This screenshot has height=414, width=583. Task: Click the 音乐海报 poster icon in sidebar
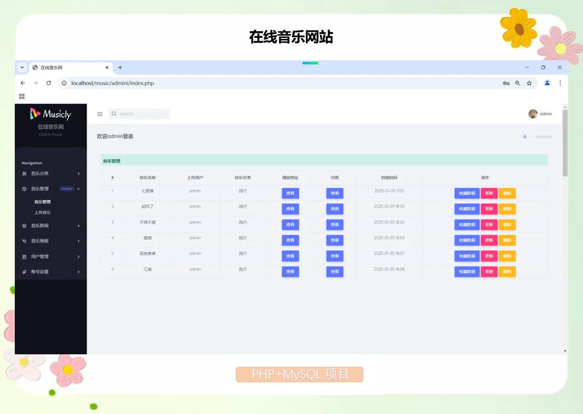(x=24, y=241)
